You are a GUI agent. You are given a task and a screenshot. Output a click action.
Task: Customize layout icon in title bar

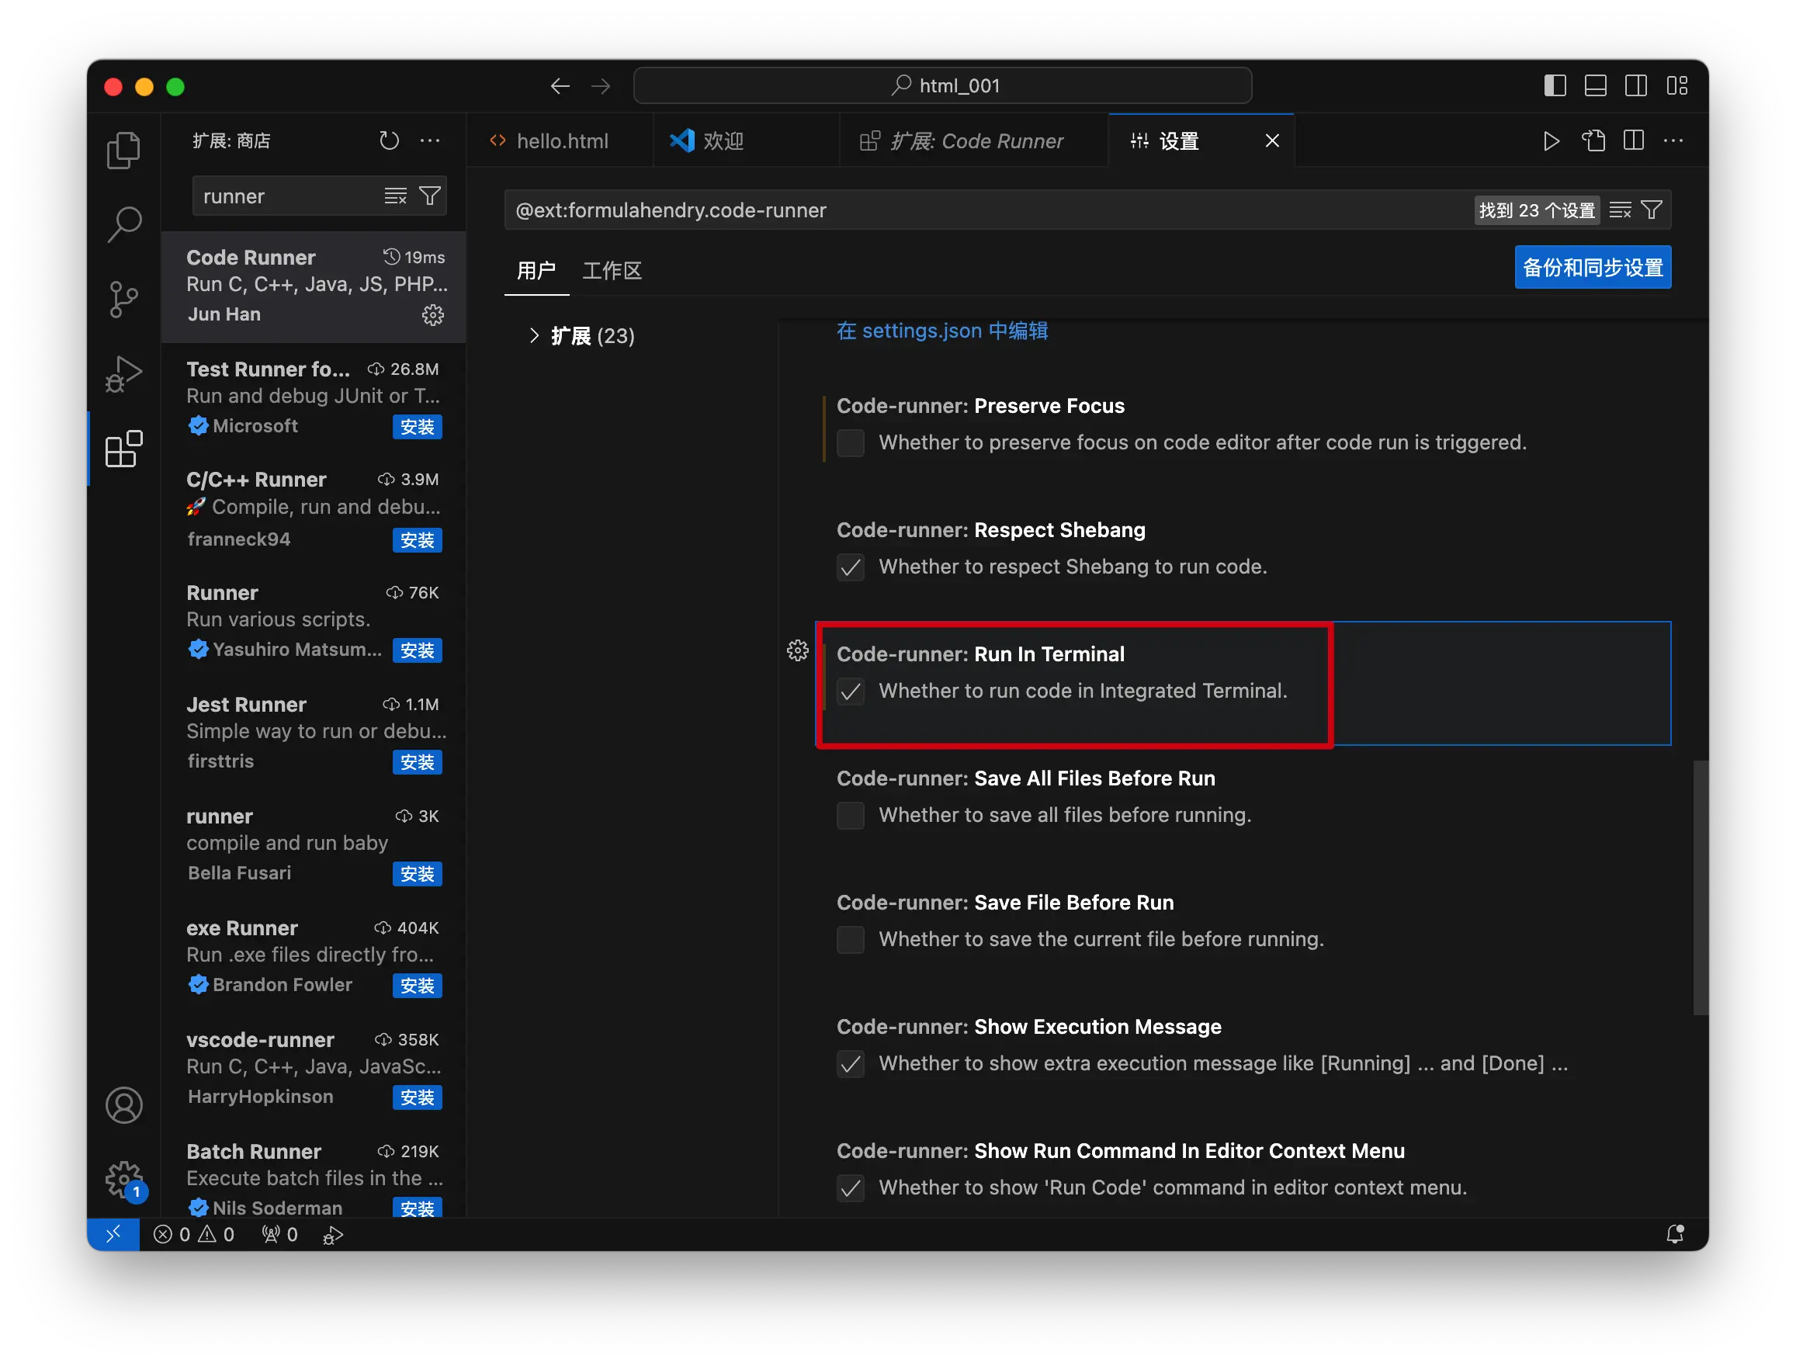coord(1677,85)
